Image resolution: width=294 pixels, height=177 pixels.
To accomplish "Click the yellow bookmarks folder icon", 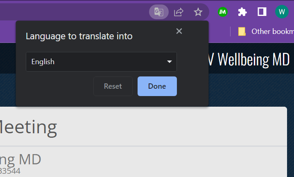I will click(x=242, y=31).
